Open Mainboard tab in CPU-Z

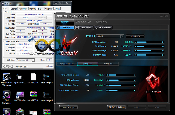tap(23, 9)
